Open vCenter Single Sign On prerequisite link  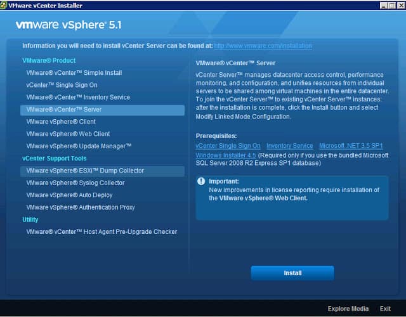click(228, 146)
